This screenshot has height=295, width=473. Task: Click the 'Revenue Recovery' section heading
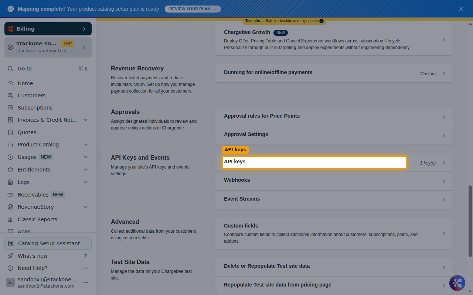137,69
